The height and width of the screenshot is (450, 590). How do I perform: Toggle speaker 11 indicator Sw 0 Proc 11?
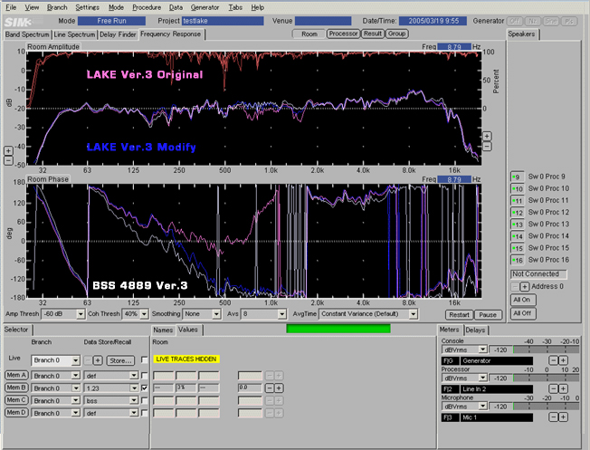[518, 201]
